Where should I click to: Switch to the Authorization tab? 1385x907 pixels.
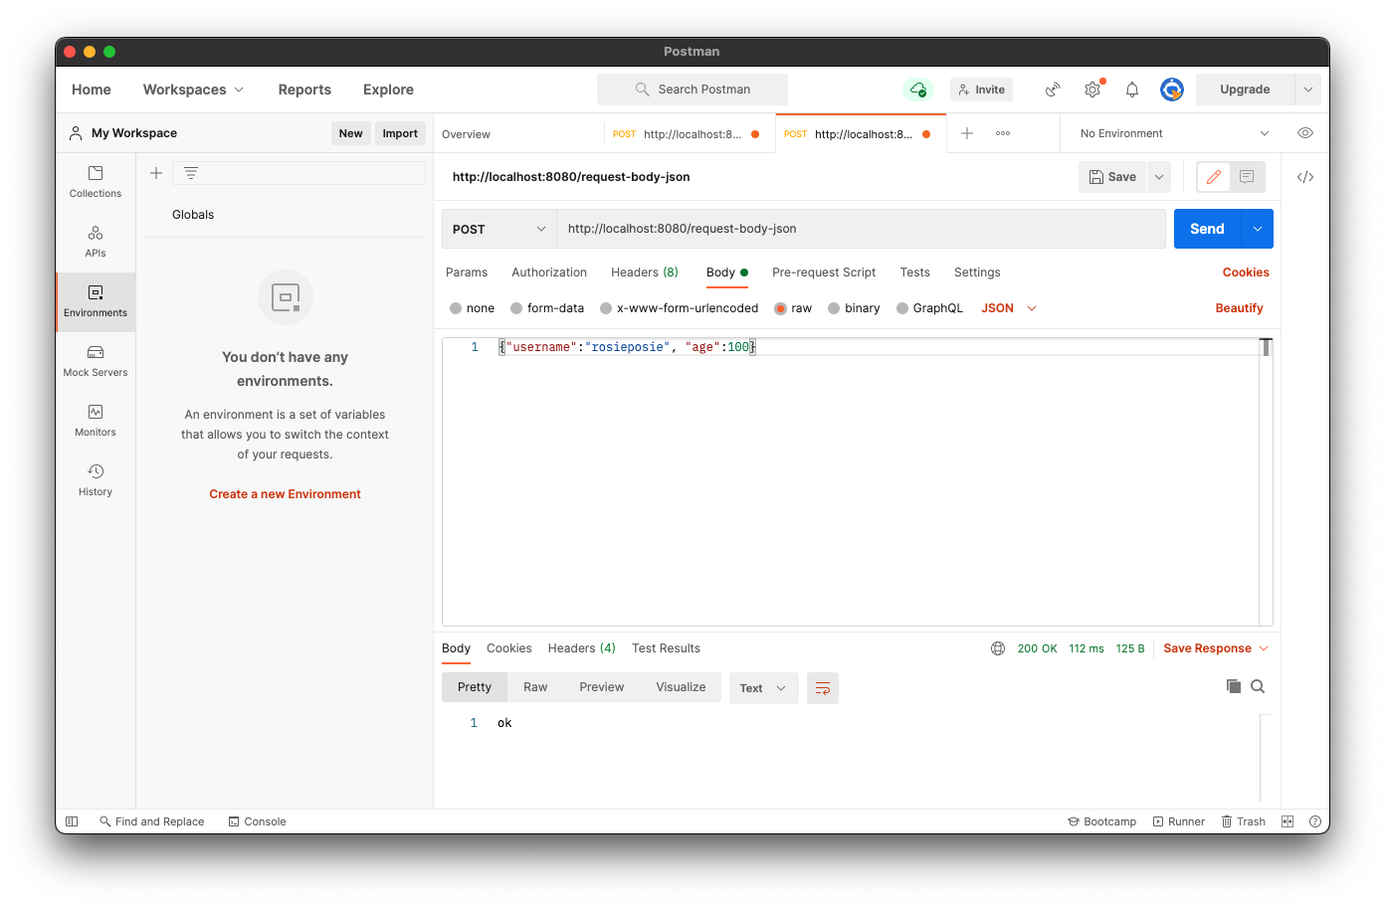click(549, 272)
